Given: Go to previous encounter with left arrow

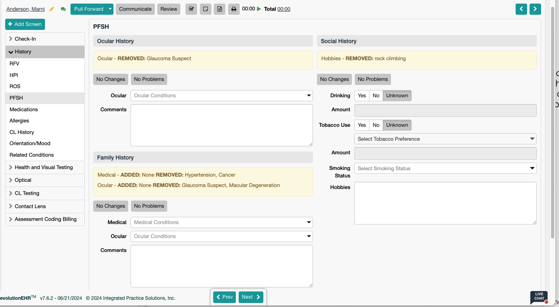Looking at the screenshot, I should pos(521,9).
